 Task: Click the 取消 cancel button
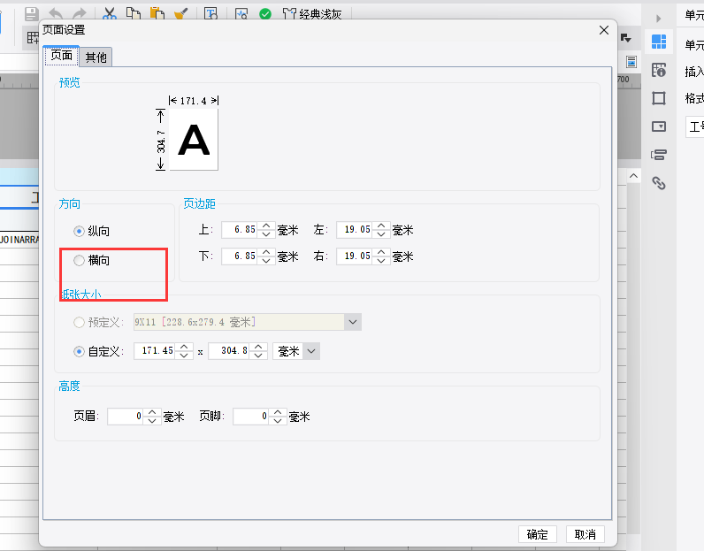click(585, 534)
